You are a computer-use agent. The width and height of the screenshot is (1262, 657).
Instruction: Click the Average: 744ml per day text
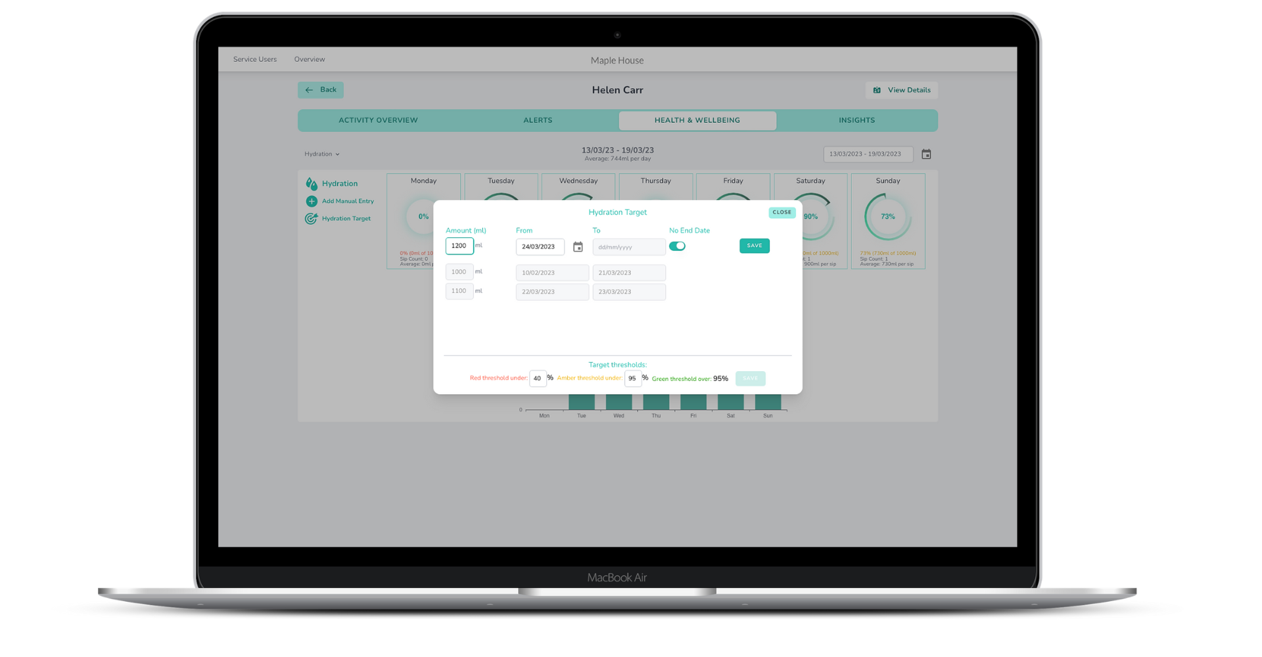pyautogui.click(x=618, y=159)
